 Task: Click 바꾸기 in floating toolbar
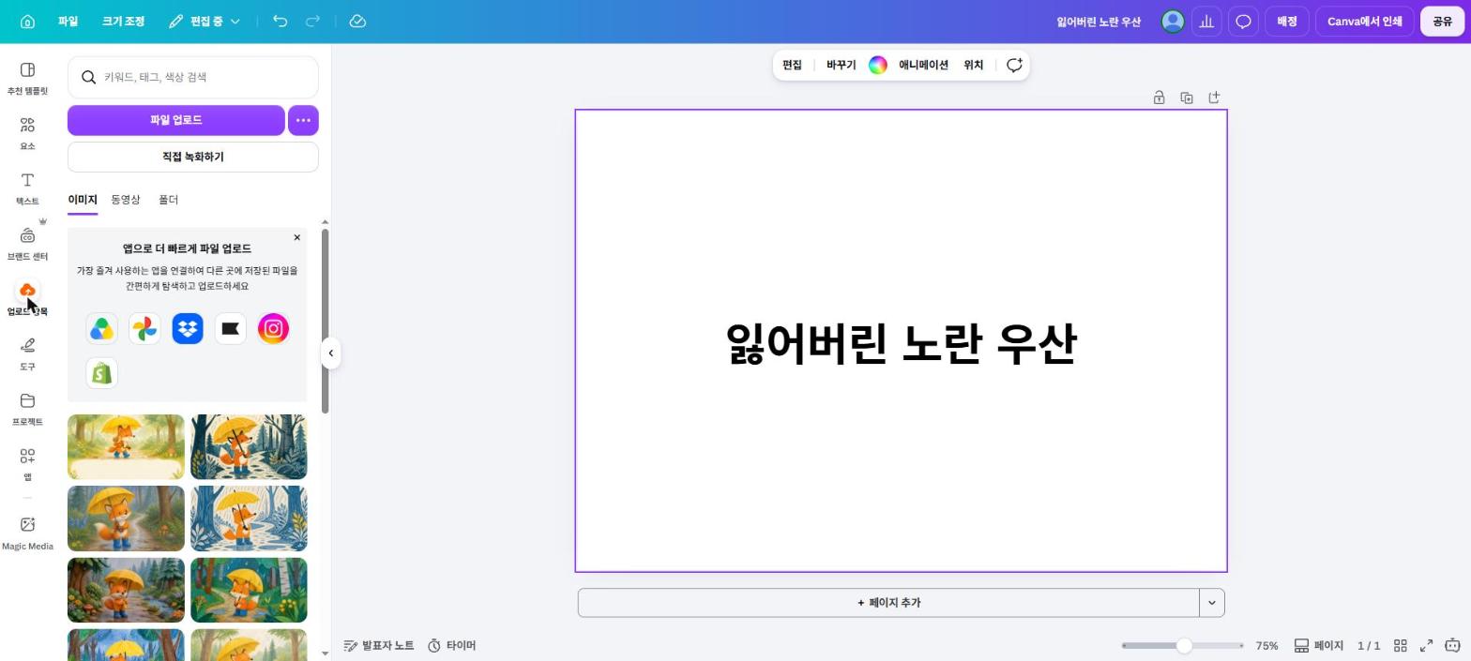[x=841, y=65]
